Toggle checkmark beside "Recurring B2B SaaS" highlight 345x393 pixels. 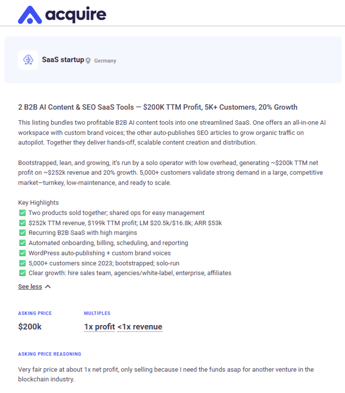pyautogui.click(x=22, y=233)
